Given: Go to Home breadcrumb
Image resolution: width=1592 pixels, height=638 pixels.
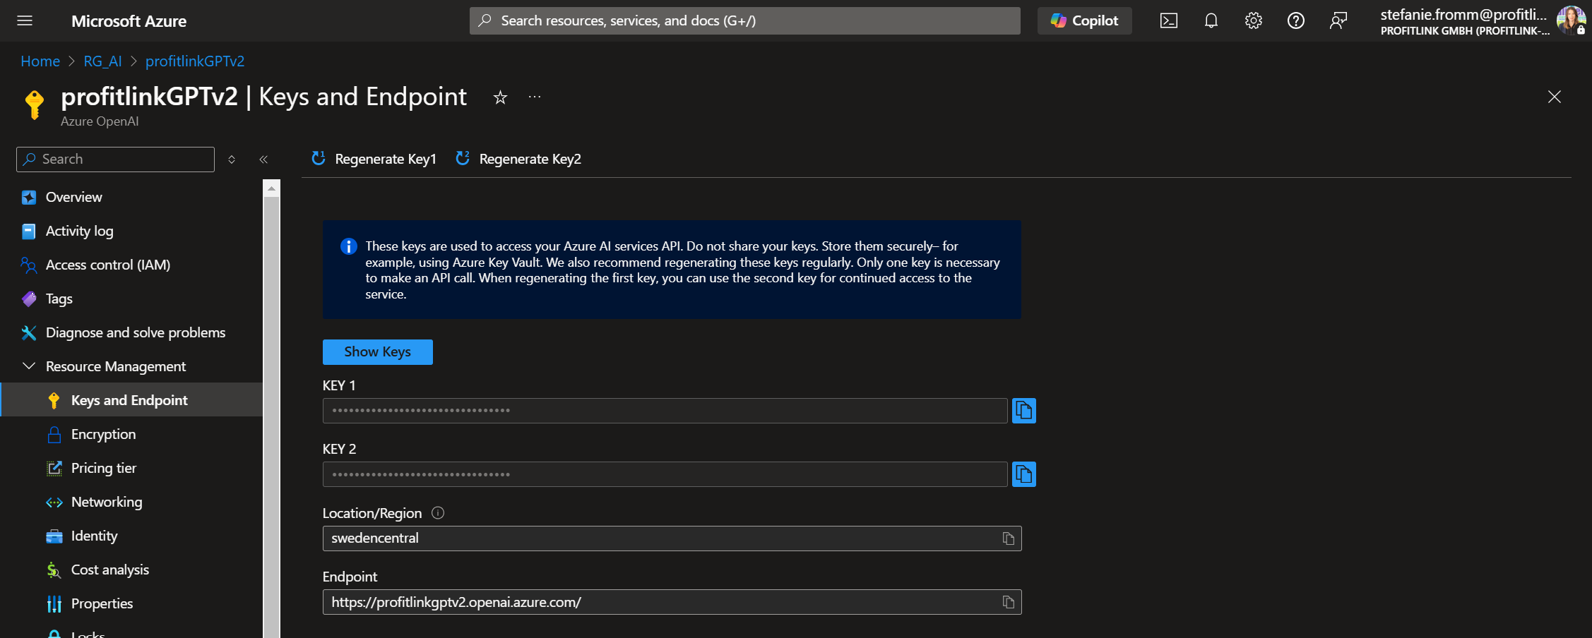Looking at the screenshot, I should click(40, 61).
